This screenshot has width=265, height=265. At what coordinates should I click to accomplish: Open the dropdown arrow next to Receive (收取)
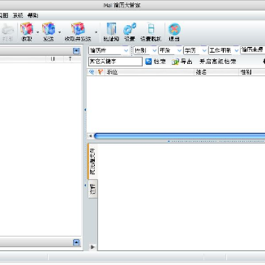tap(38, 32)
